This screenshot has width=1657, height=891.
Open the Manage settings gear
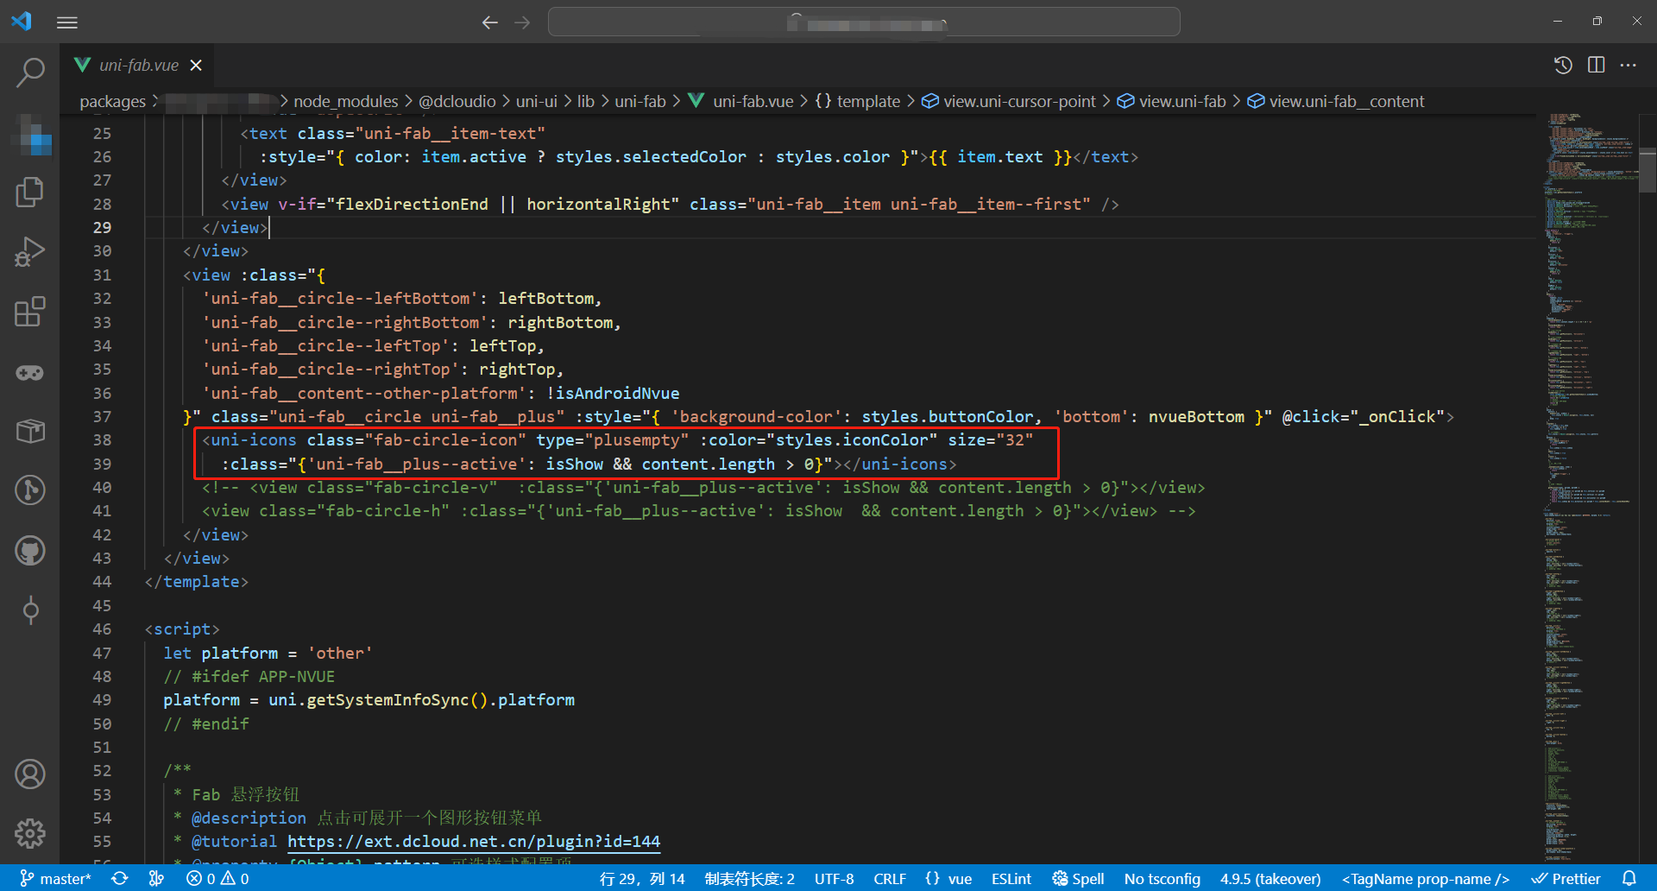point(31,833)
